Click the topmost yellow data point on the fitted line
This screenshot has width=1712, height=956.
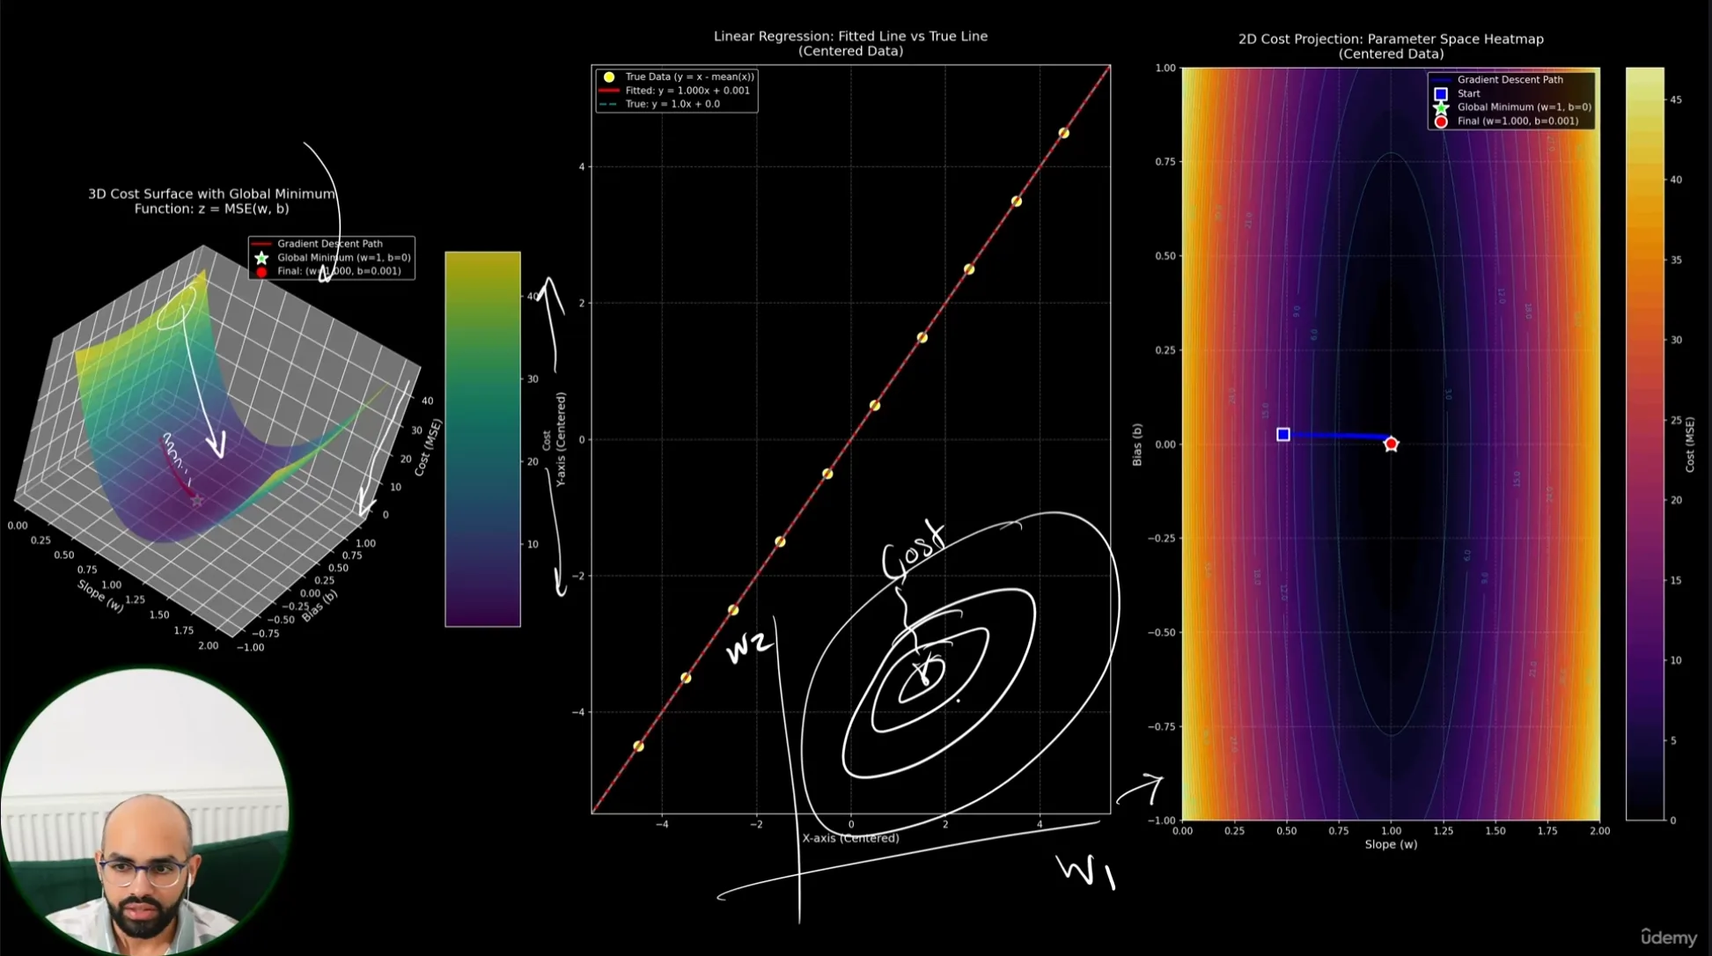point(1063,133)
